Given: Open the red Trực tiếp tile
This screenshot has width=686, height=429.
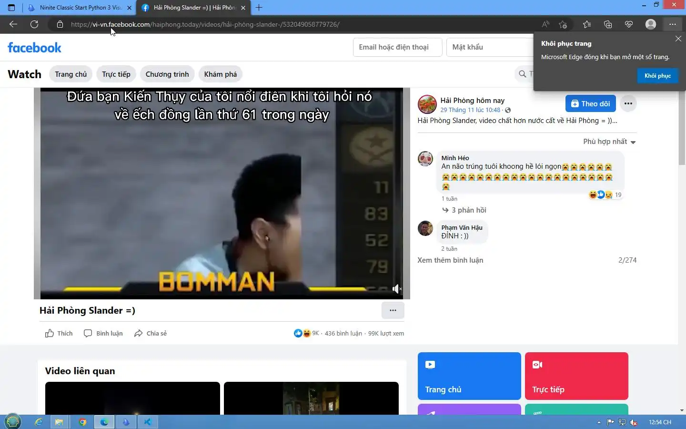Looking at the screenshot, I should click(576, 376).
